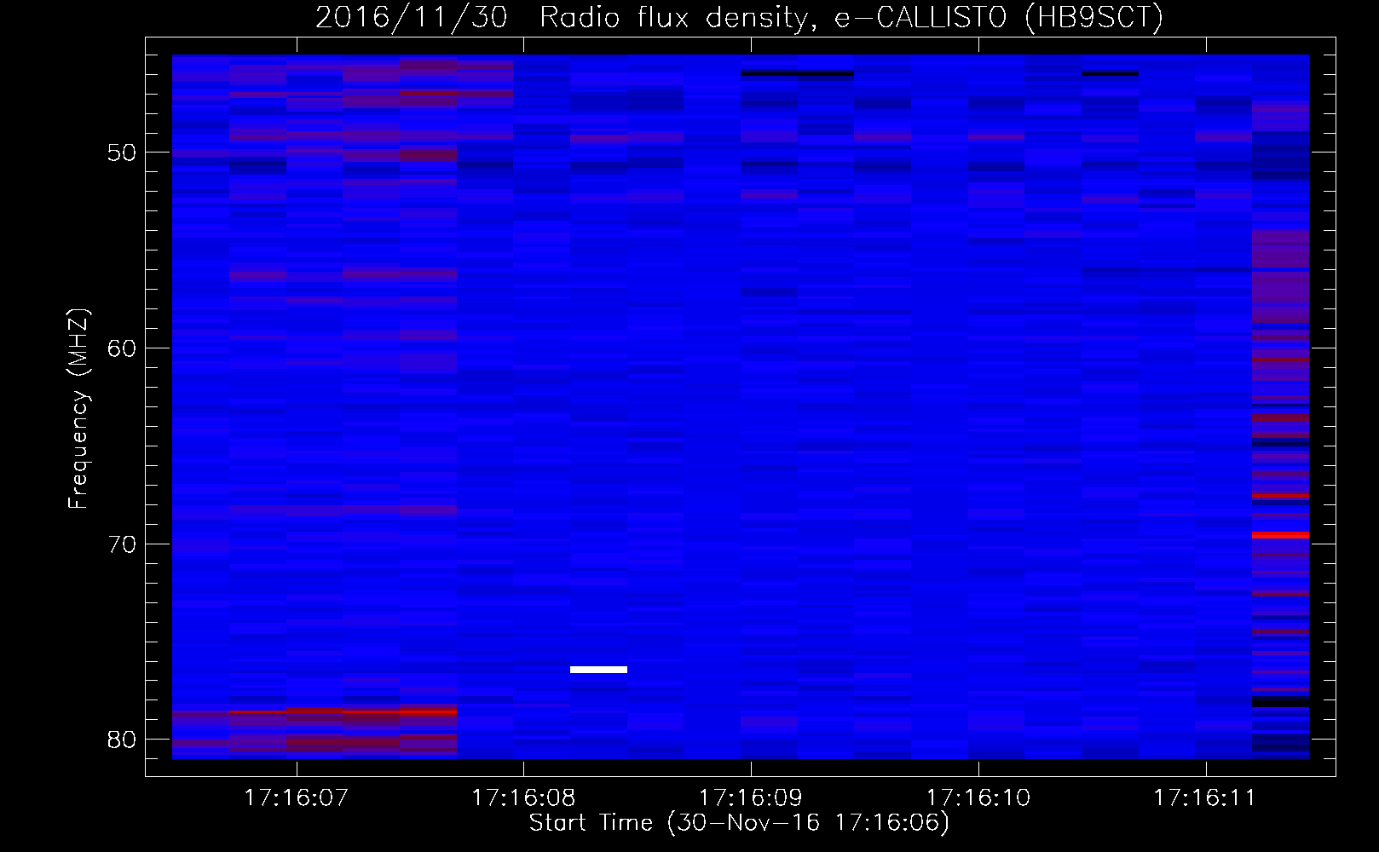This screenshot has width=1379, height=852.
Task: Click the bright red band near 70 MHz
Action: (x=1280, y=535)
